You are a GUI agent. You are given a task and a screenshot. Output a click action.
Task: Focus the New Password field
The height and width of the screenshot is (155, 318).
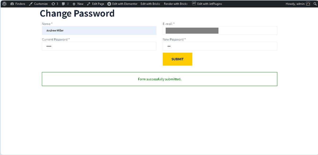pos(220,46)
